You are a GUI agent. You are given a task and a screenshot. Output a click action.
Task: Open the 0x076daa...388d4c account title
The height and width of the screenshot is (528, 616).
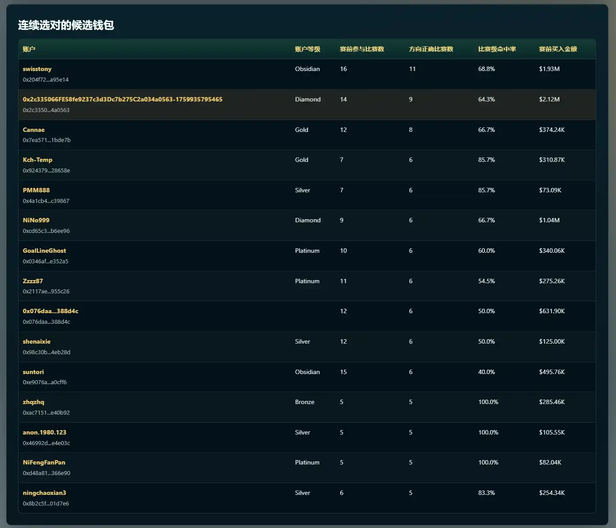[x=50, y=311]
